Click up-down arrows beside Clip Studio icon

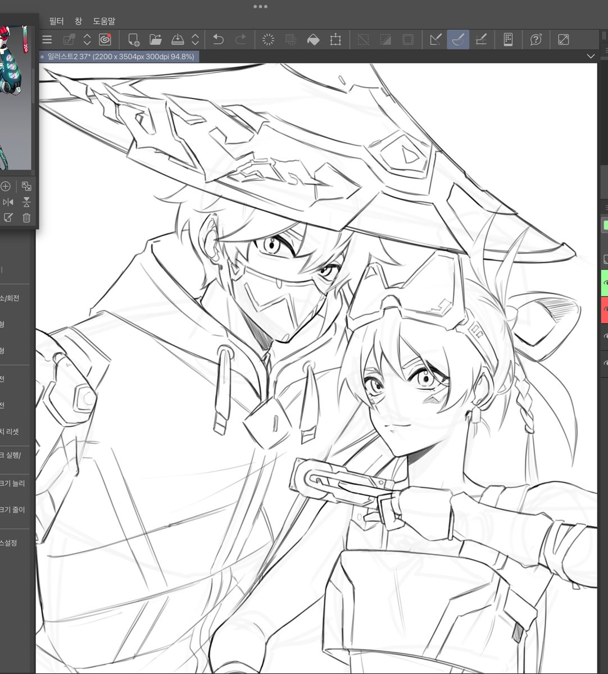coord(87,39)
